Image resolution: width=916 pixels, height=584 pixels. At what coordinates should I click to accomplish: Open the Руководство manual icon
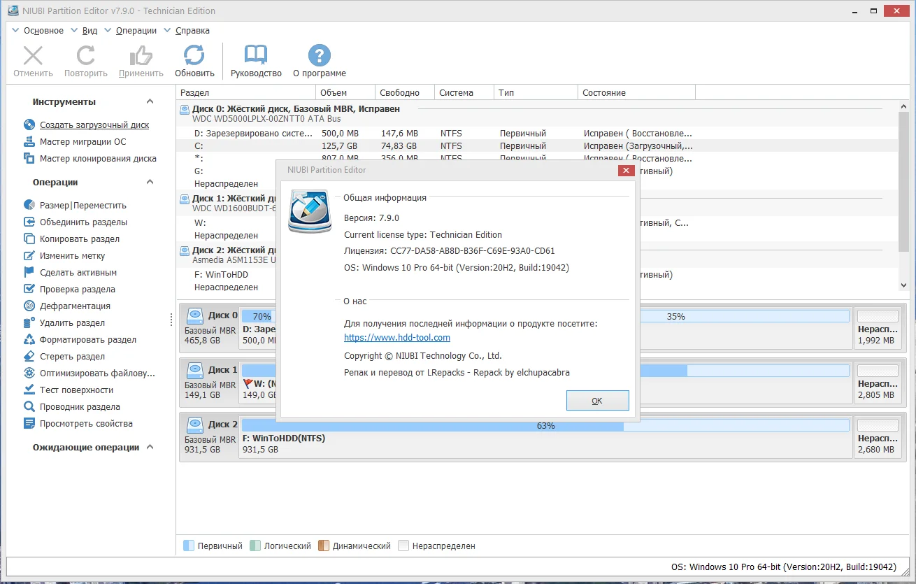[x=256, y=55]
